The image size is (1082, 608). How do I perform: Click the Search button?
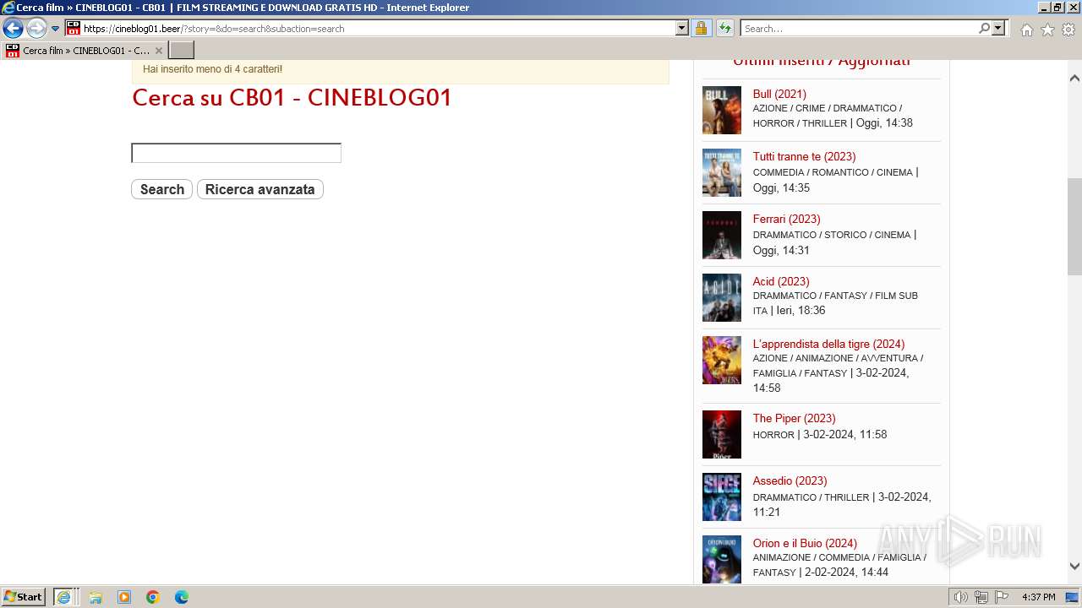(x=162, y=189)
